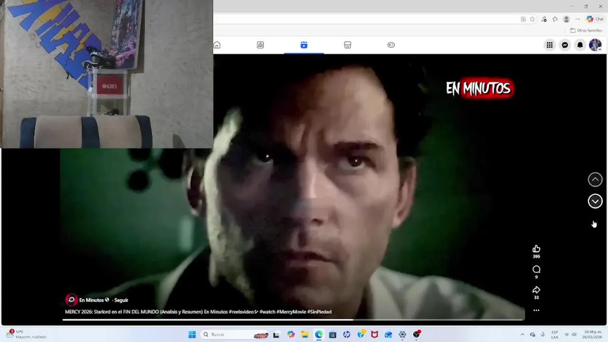Viewport: 608px width, 342px height.
Task: Click the #watch hashtag
Action: 267,312
